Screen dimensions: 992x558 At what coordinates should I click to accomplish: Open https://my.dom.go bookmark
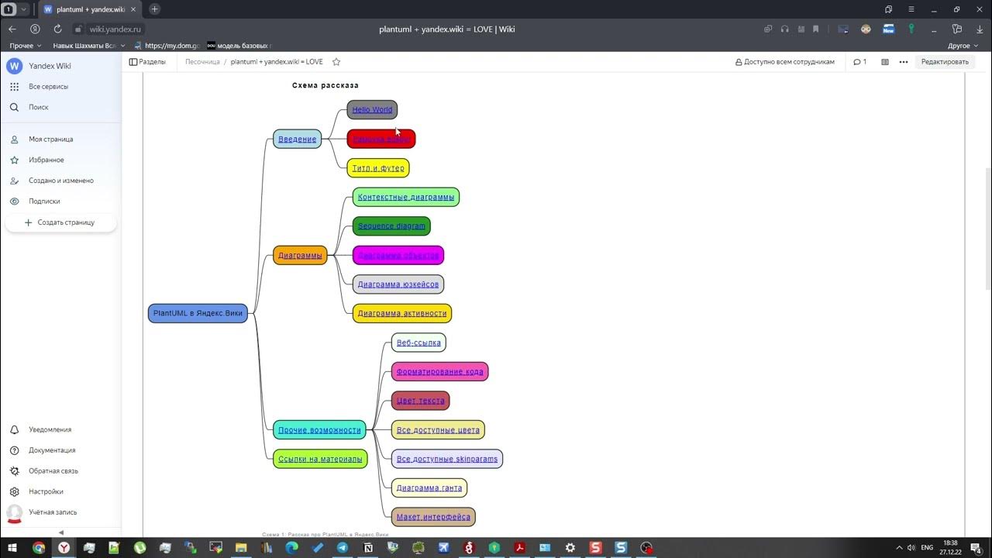coord(167,46)
